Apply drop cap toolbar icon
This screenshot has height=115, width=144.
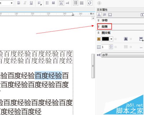pyautogui.click(x=53, y=3)
